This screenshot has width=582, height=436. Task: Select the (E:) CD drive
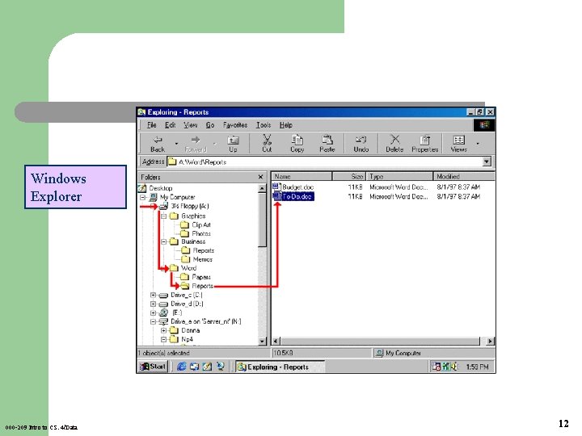coord(177,312)
